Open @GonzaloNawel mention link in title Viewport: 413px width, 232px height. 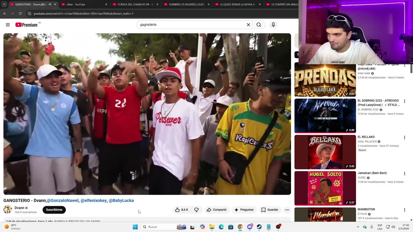[x=63, y=200]
